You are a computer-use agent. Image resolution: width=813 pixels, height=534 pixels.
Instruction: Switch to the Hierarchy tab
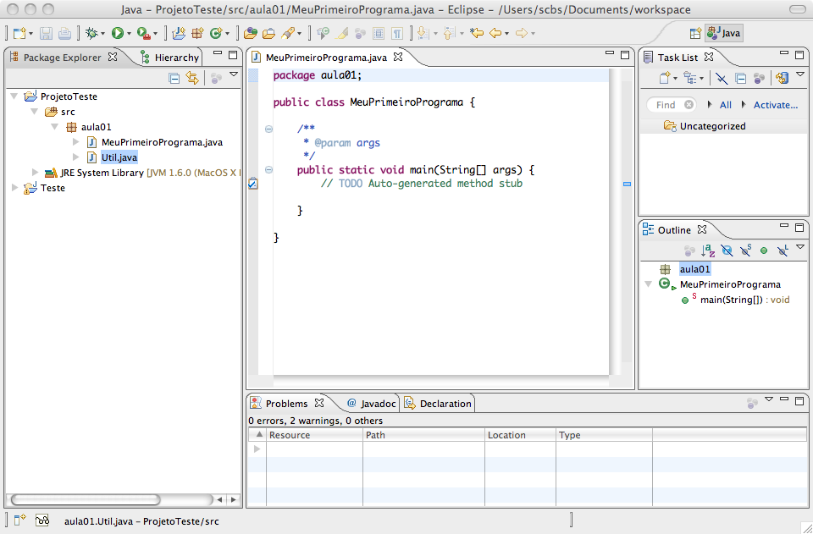[x=174, y=58]
